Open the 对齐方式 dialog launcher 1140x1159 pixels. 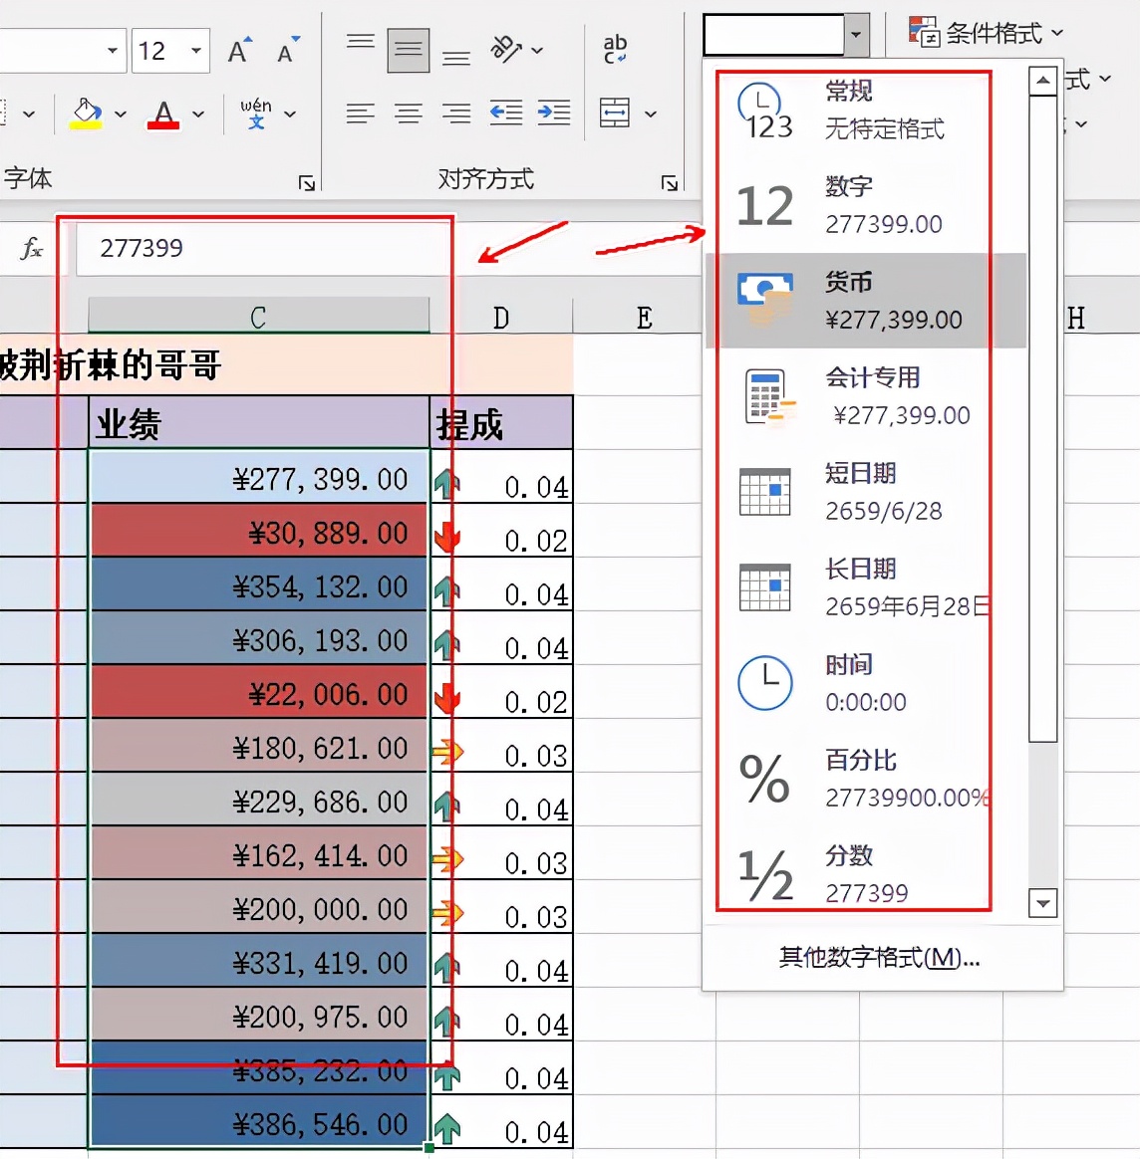pyautogui.click(x=670, y=182)
